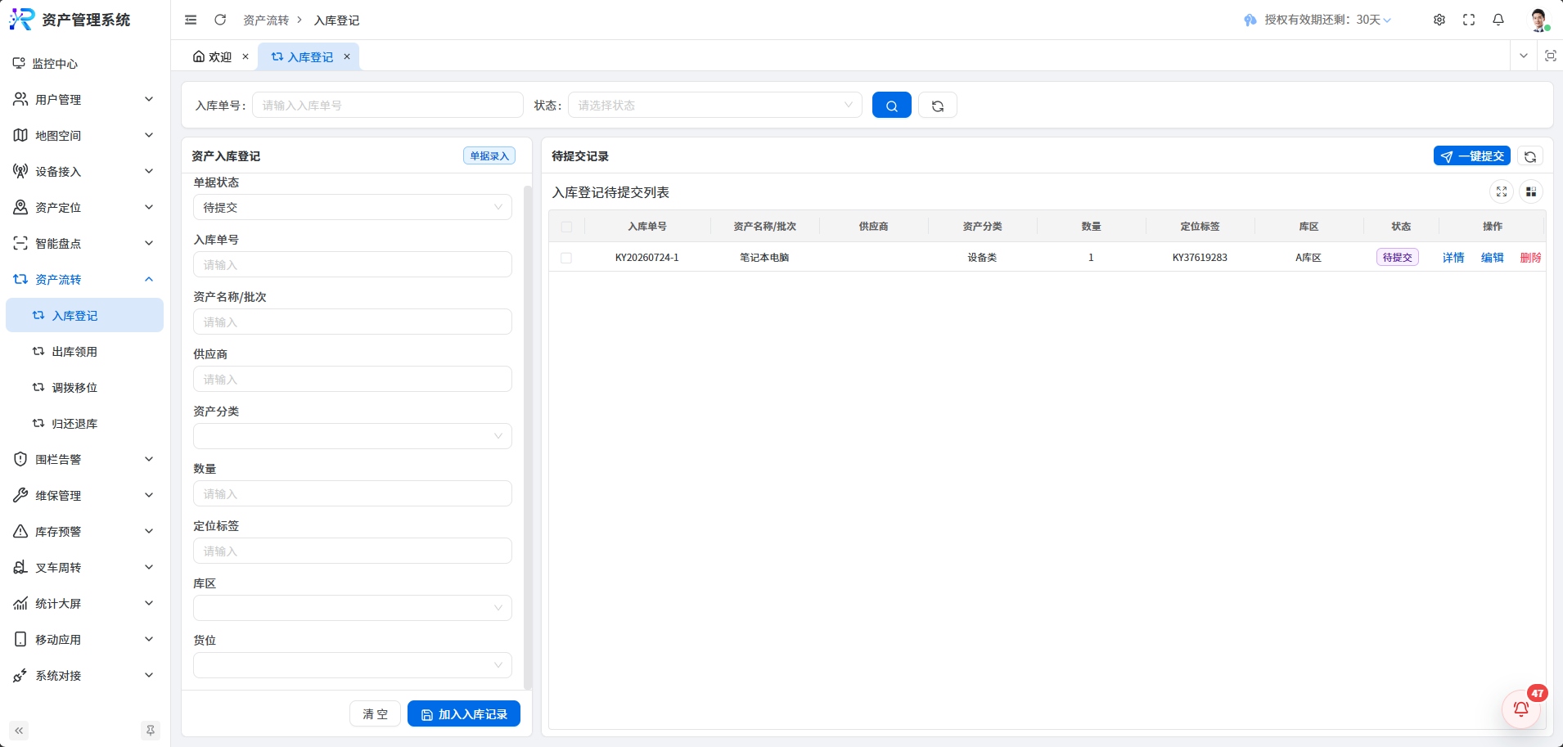Expand 库存预警 menu

pos(85,532)
